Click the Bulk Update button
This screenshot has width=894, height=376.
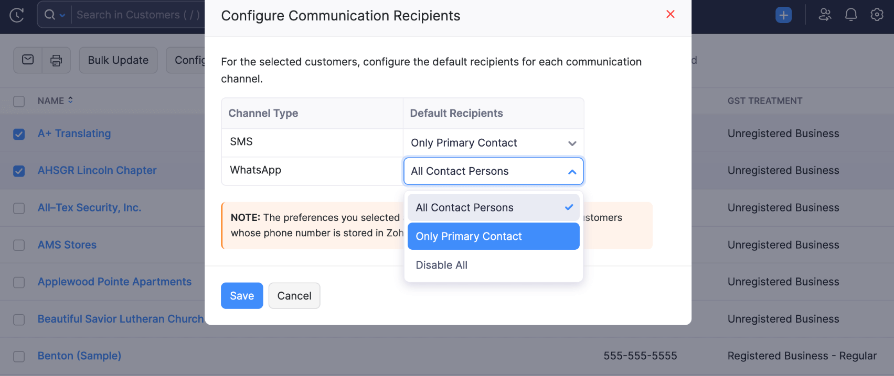click(x=118, y=60)
